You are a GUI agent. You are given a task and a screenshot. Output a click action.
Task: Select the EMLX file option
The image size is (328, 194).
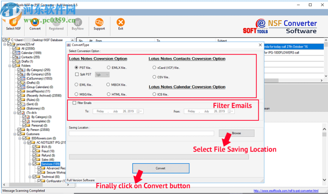tap(109, 67)
